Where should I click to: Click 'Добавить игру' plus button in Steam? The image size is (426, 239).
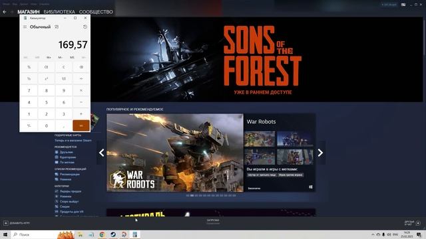coord(6,223)
